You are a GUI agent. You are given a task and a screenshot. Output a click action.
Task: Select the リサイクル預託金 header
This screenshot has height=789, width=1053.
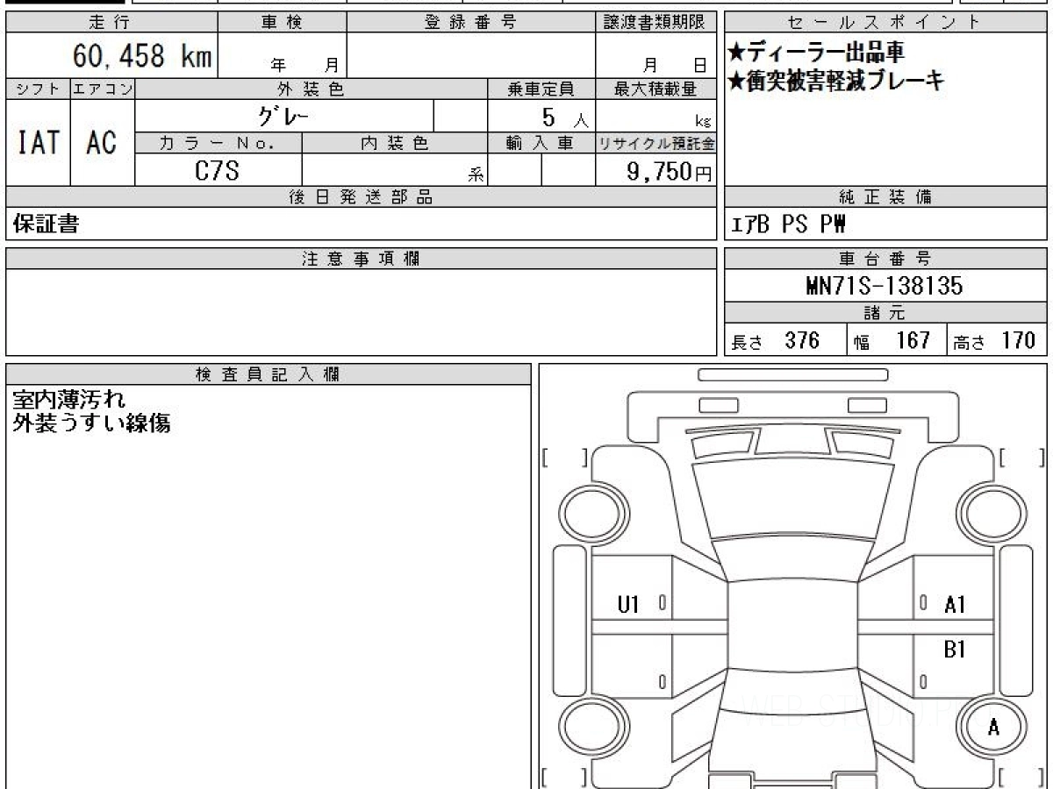click(x=655, y=143)
